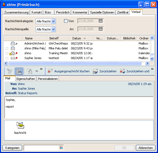The height and width of the screenshot is (153, 158).
Task: Expand the right toolbar overflow chevron
Action: click(x=152, y=69)
